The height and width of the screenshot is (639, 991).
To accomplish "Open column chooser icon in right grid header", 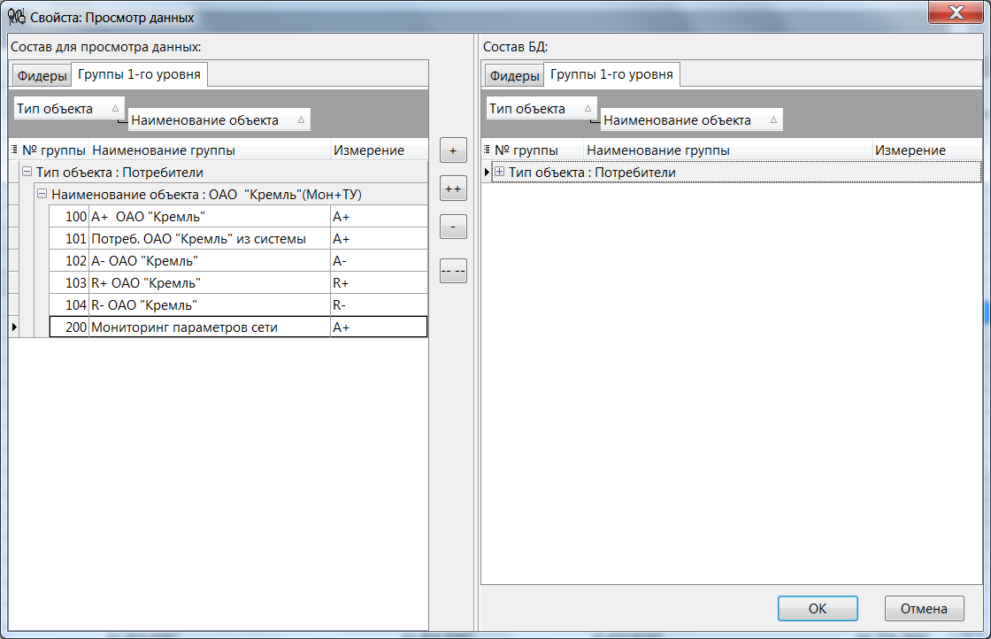I will [x=487, y=150].
